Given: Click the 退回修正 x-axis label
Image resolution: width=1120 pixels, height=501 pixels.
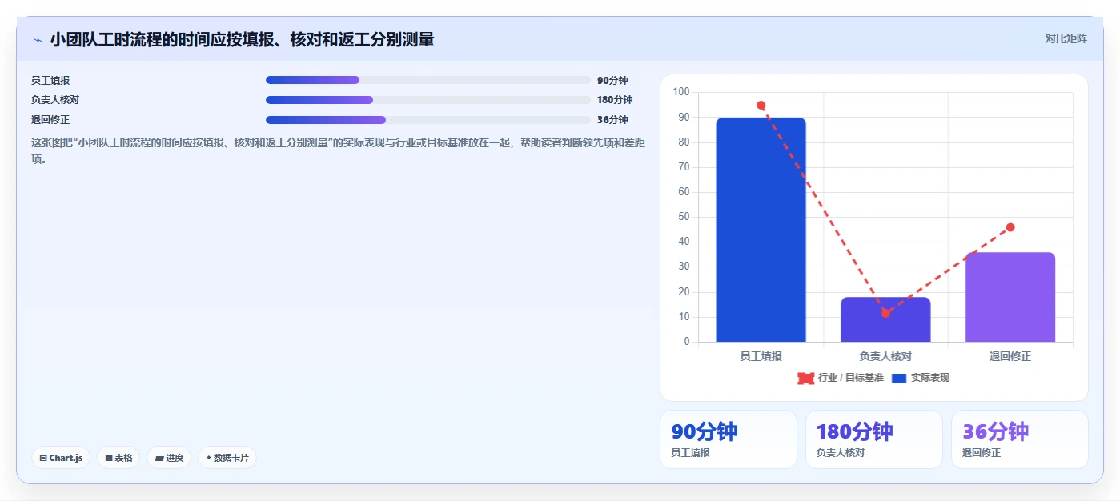Looking at the screenshot, I should (1010, 356).
